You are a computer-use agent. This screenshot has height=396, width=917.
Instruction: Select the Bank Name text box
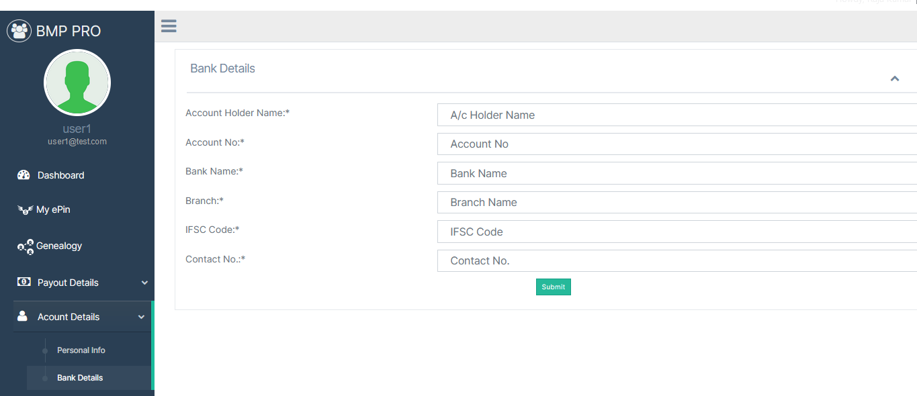click(676, 173)
